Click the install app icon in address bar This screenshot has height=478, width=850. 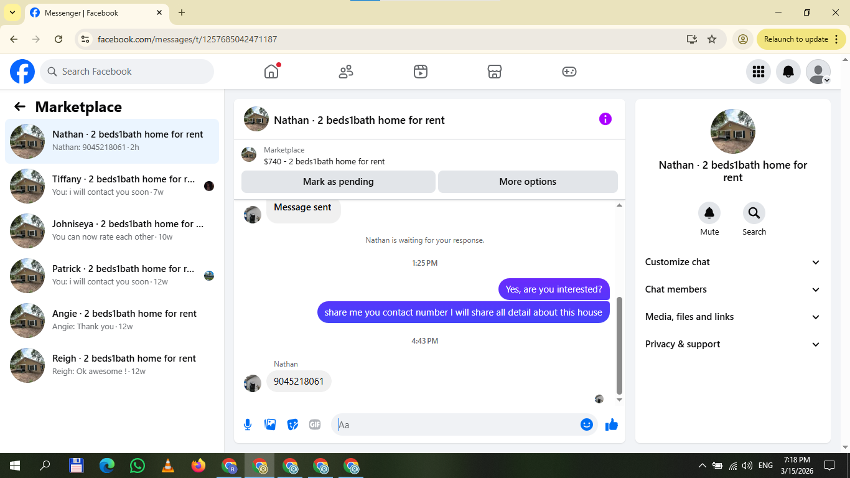coord(692,39)
